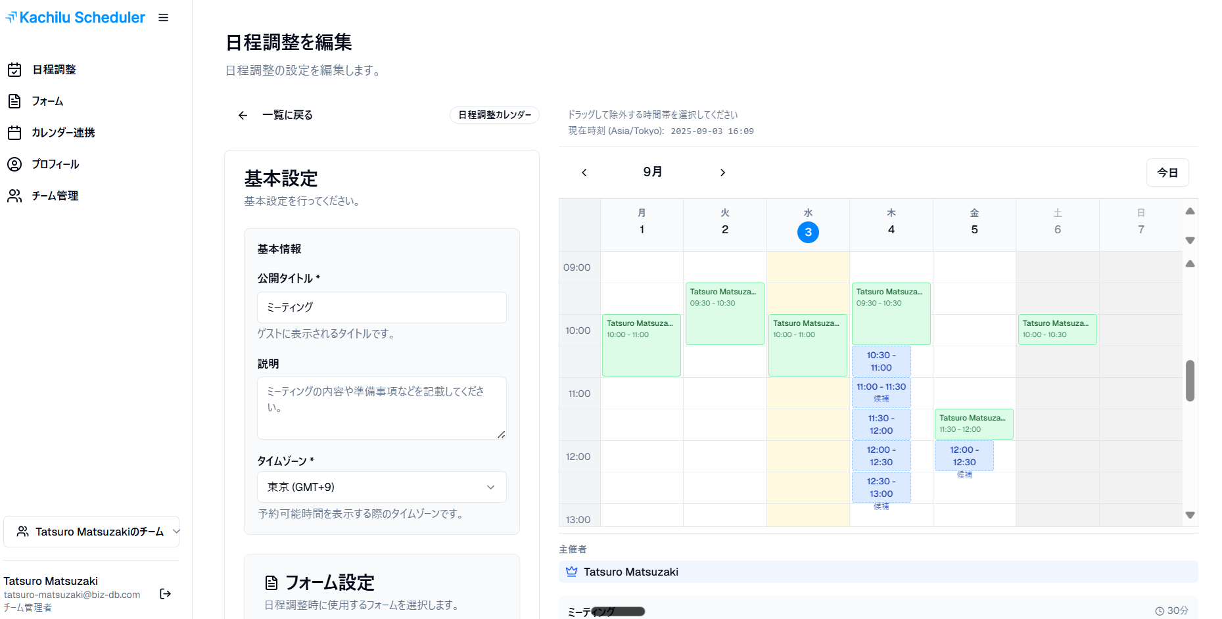The height and width of the screenshot is (619, 1222).
Task: Click the crown icon next to Tatsuro Matsuzaki
Action: [571, 572]
